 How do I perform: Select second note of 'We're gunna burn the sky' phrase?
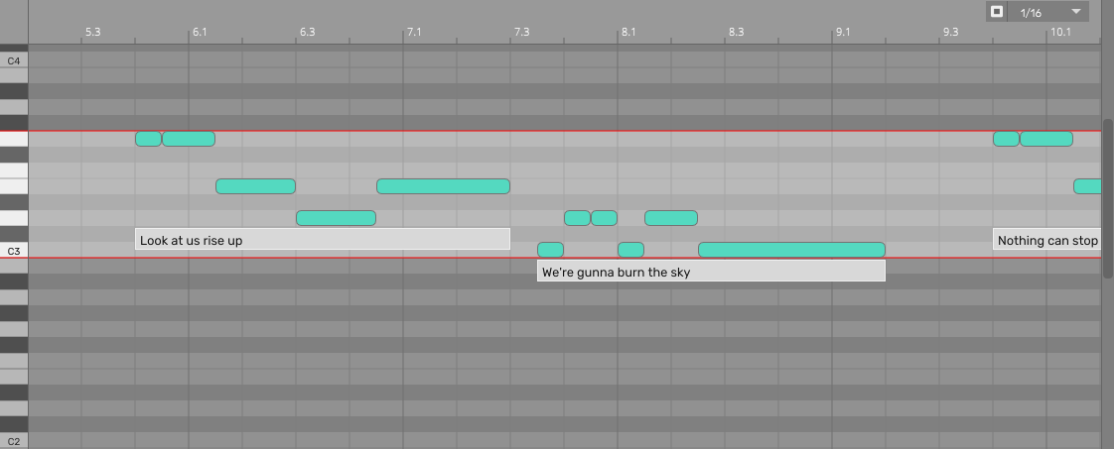click(578, 218)
